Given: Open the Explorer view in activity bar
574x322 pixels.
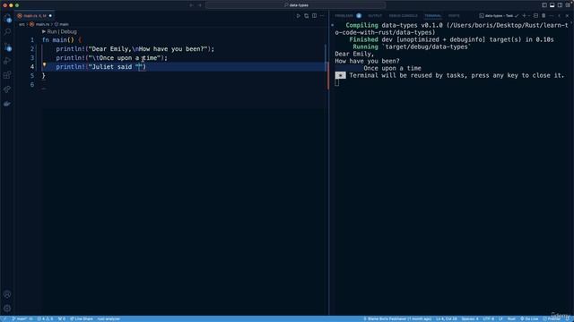Looking at the screenshot, I should (x=7, y=18).
